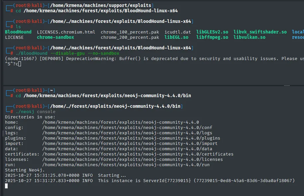
Task: Select the neo4j config: path line
Action: point(109,127)
